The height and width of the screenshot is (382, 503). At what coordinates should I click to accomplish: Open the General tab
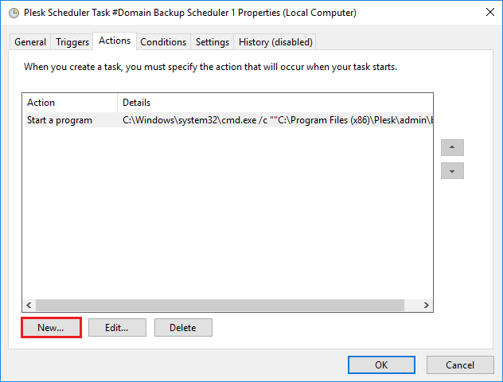(30, 42)
